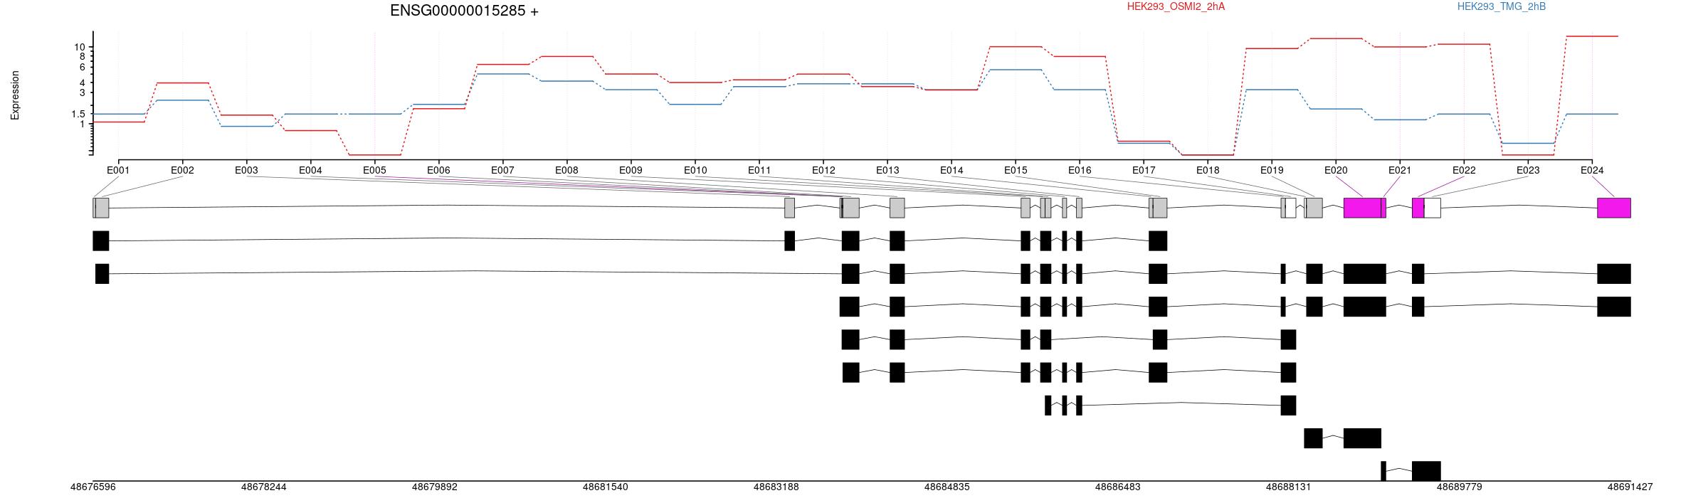This screenshot has height=498, width=1708.
Task: Click exon label E005
Action: [374, 170]
